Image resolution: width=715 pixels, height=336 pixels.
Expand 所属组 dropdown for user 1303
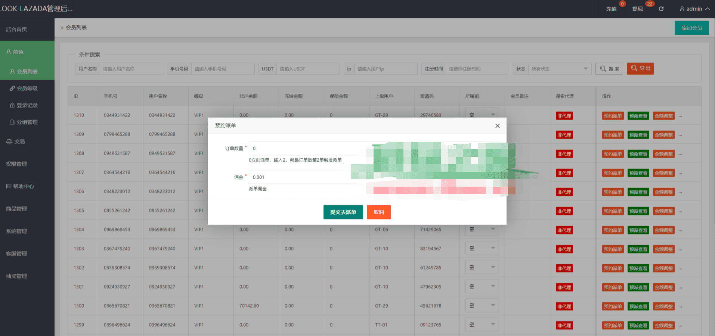pos(482,248)
